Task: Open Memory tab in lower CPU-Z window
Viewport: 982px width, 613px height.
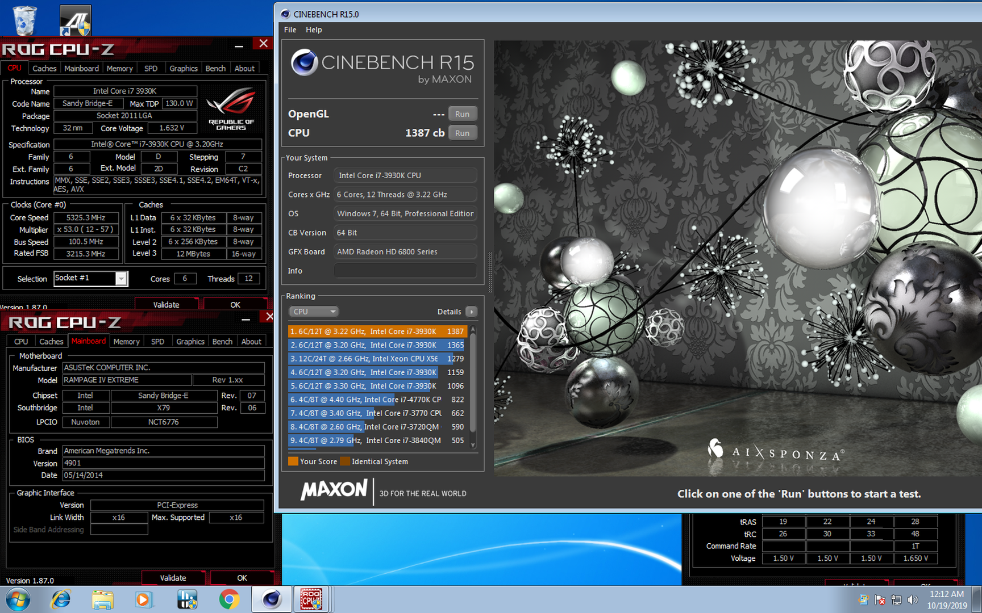Action: pyautogui.click(x=126, y=341)
